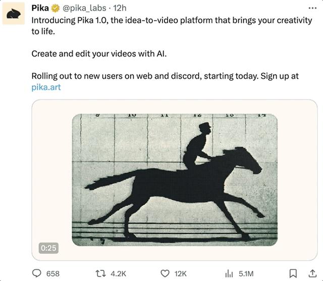This screenshot has height=281, width=323.
Task: Click the 0:25 video duration badge
Action: (48, 248)
